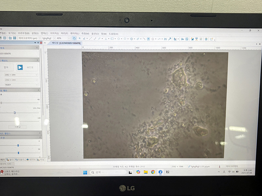Select the angle measurement tool
The width and height of the screenshot is (262, 196).
84,39
